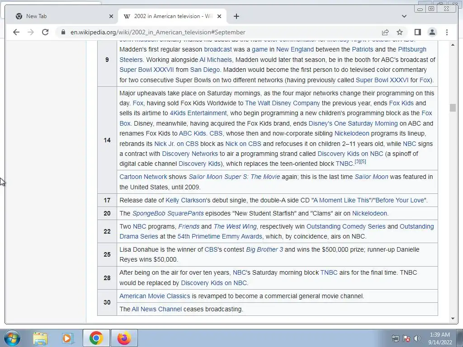
Task: Open the volume speaker icon
Action: pyautogui.click(x=417, y=338)
